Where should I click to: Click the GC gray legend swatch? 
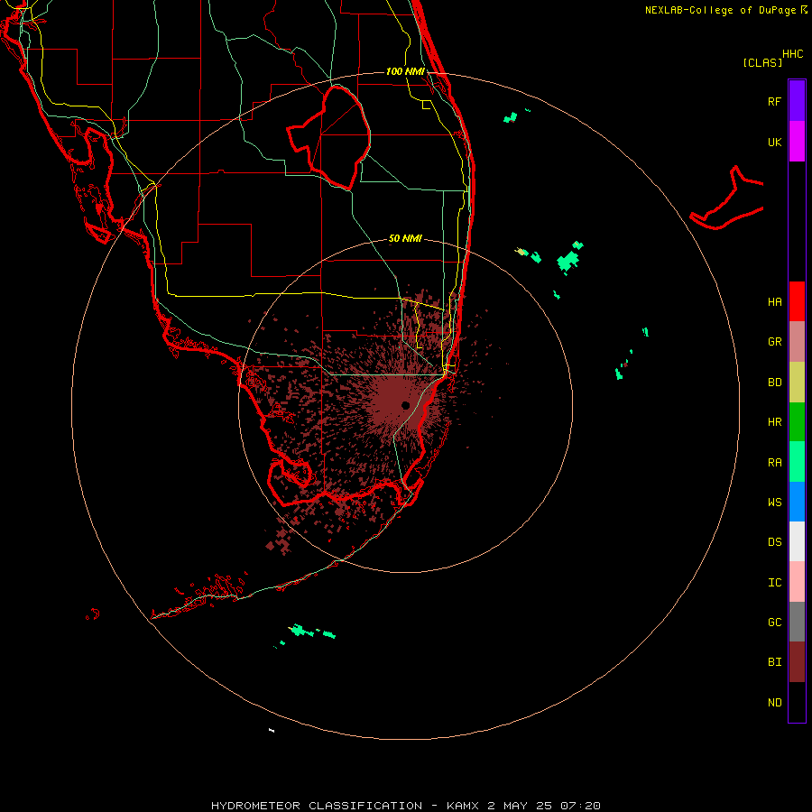[797, 622]
